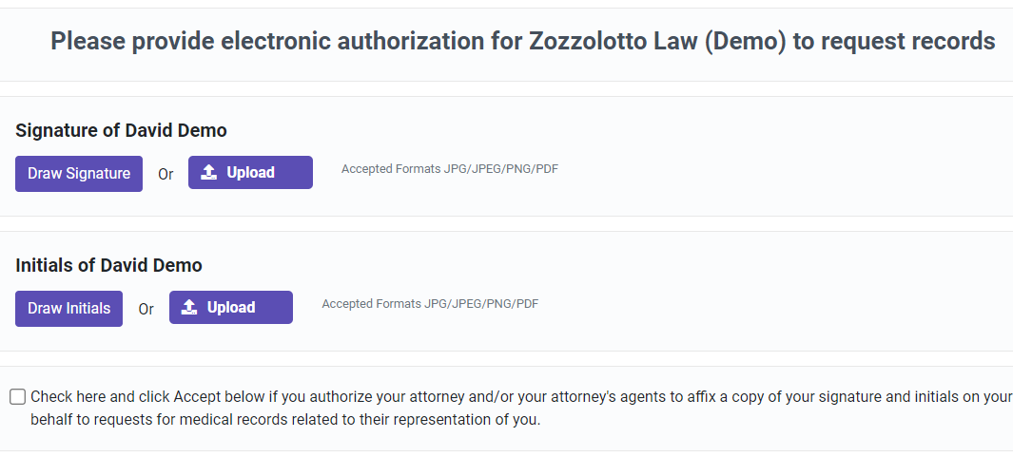This screenshot has width=1013, height=457.
Task: Click the upload arrow icon for the initials
Action: (x=189, y=308)
